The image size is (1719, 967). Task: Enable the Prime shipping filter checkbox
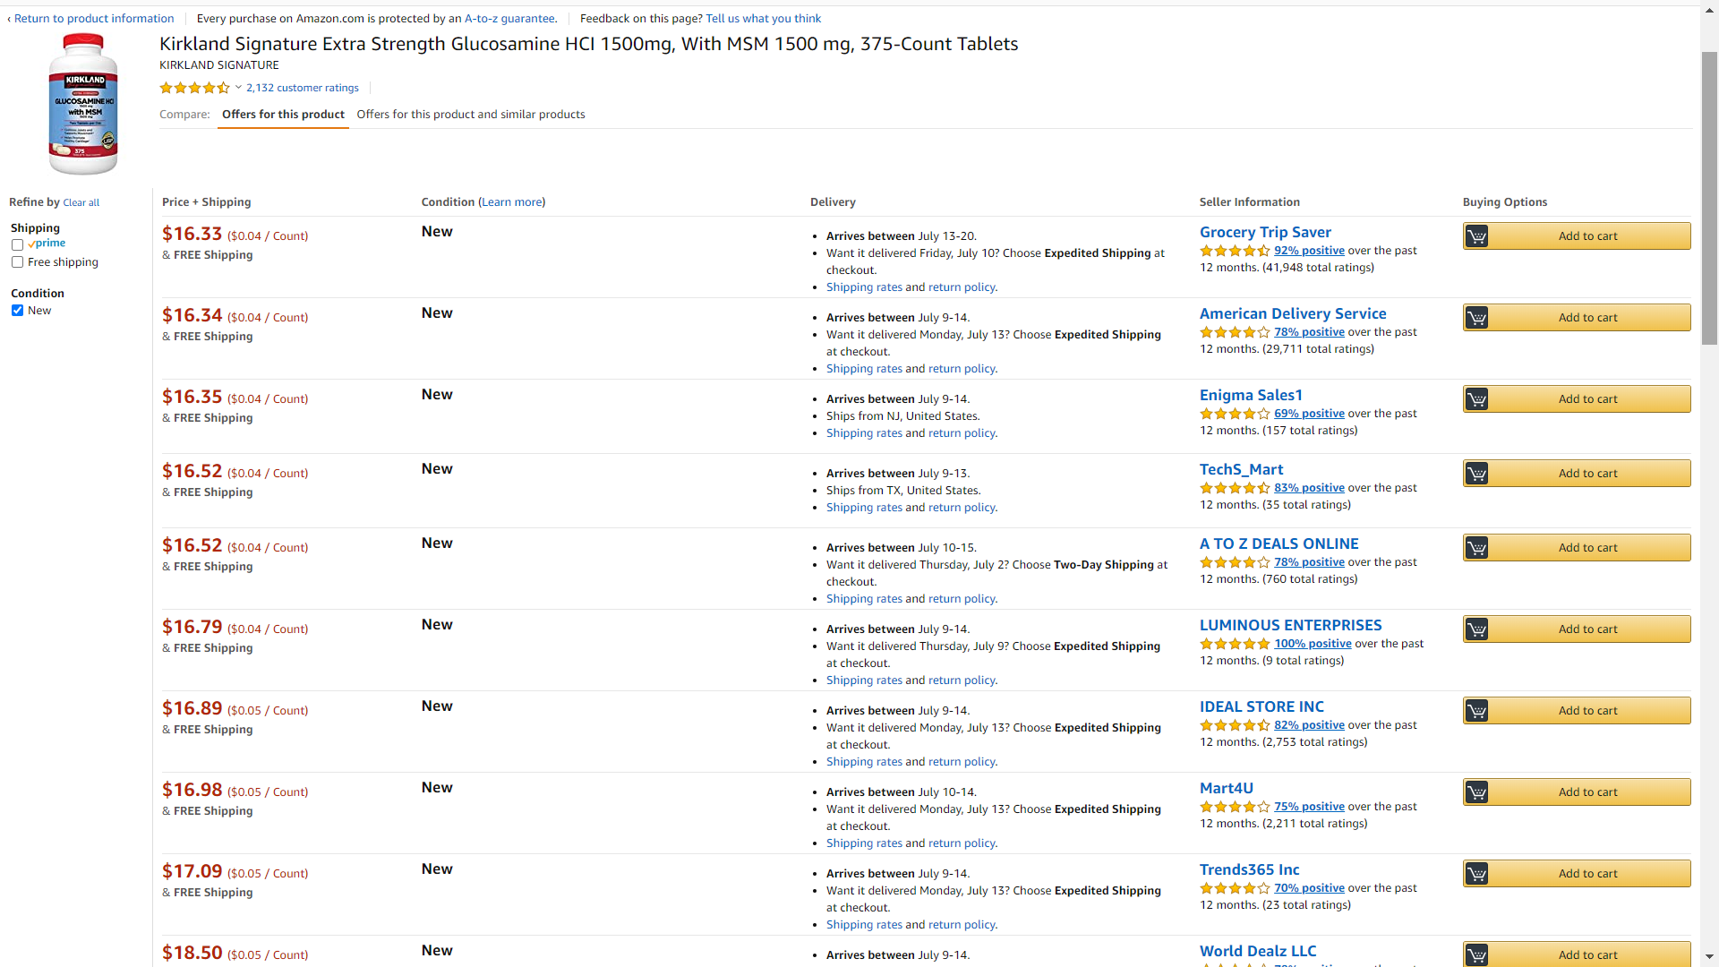click(17, 244)
